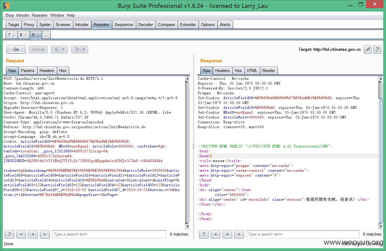Open the Window menu

57,15
